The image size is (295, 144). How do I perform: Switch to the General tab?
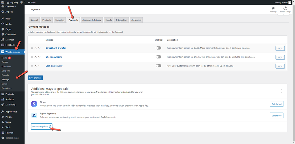point(34,20)
